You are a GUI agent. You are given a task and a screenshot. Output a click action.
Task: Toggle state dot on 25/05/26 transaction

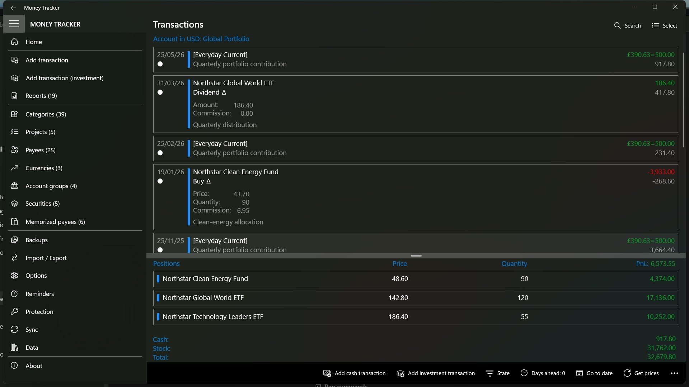click(160, 64)
